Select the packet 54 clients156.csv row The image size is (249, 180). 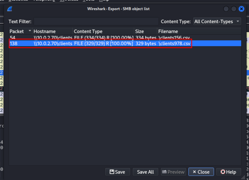[125, 38]
